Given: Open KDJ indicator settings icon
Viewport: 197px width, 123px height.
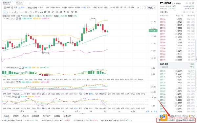Looking at the screenshot, I should pos(16,97).
